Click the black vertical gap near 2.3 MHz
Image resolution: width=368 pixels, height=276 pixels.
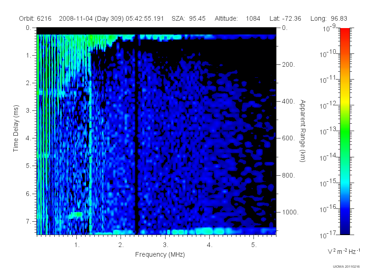(x=136, y=134)
